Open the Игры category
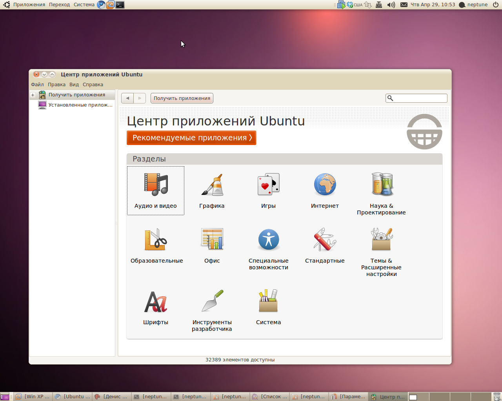502x401 pixels. click(x=268, y=191)
